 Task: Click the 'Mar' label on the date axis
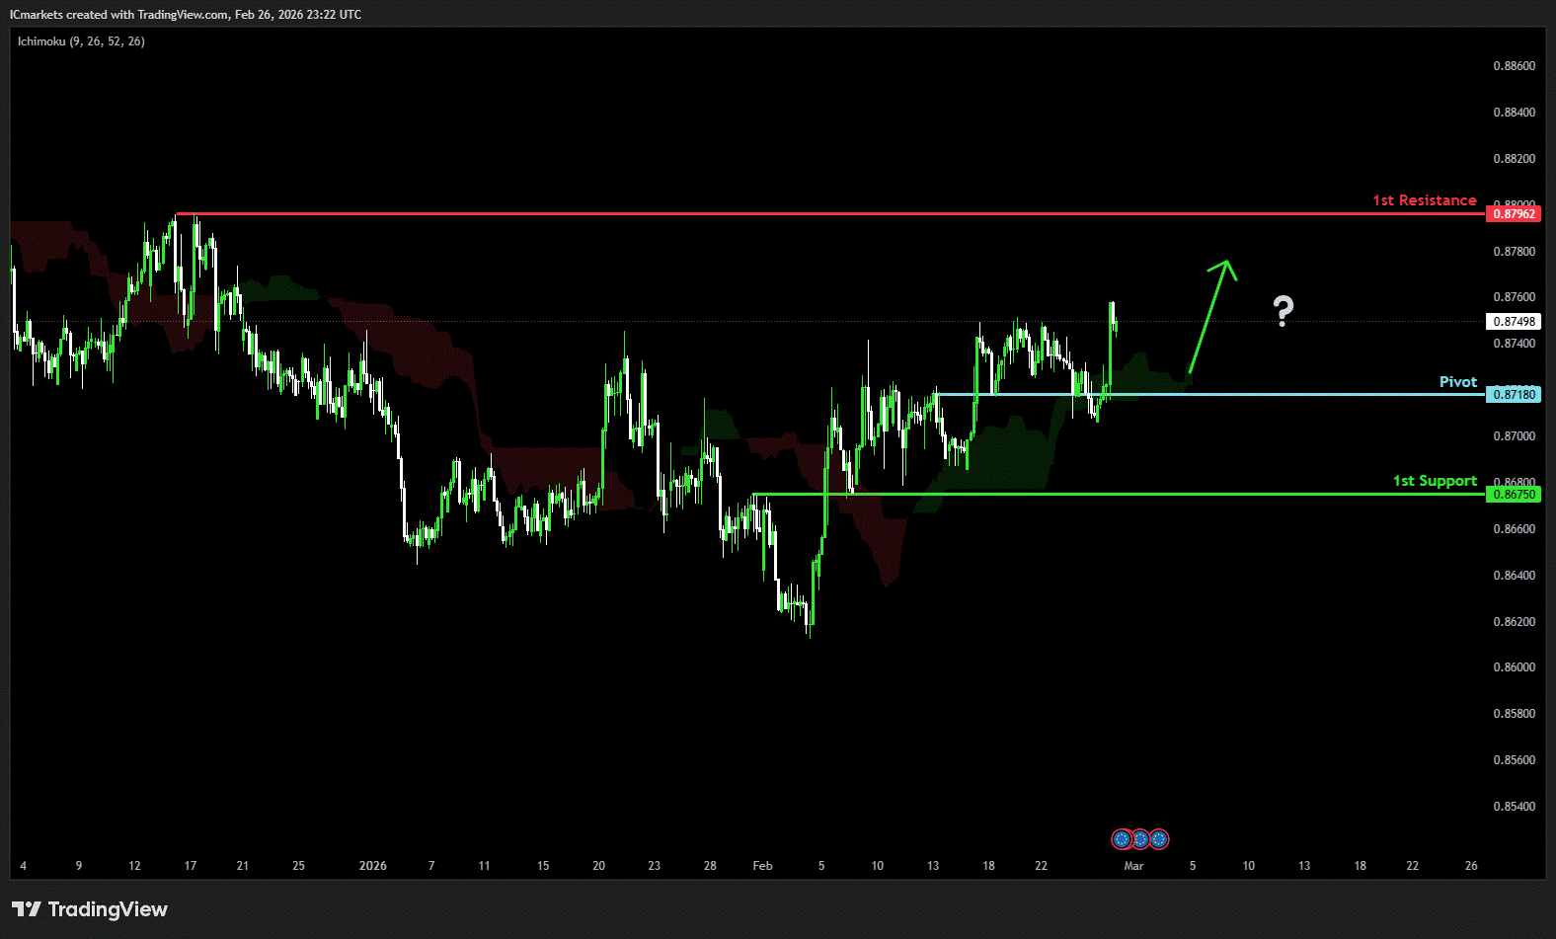(1133, 866)
